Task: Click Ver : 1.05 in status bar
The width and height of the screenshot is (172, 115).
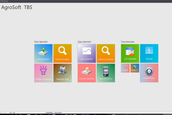Action: point(12,113)
